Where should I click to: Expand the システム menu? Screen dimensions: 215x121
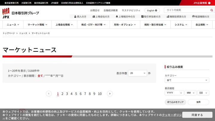click(181, 25)
